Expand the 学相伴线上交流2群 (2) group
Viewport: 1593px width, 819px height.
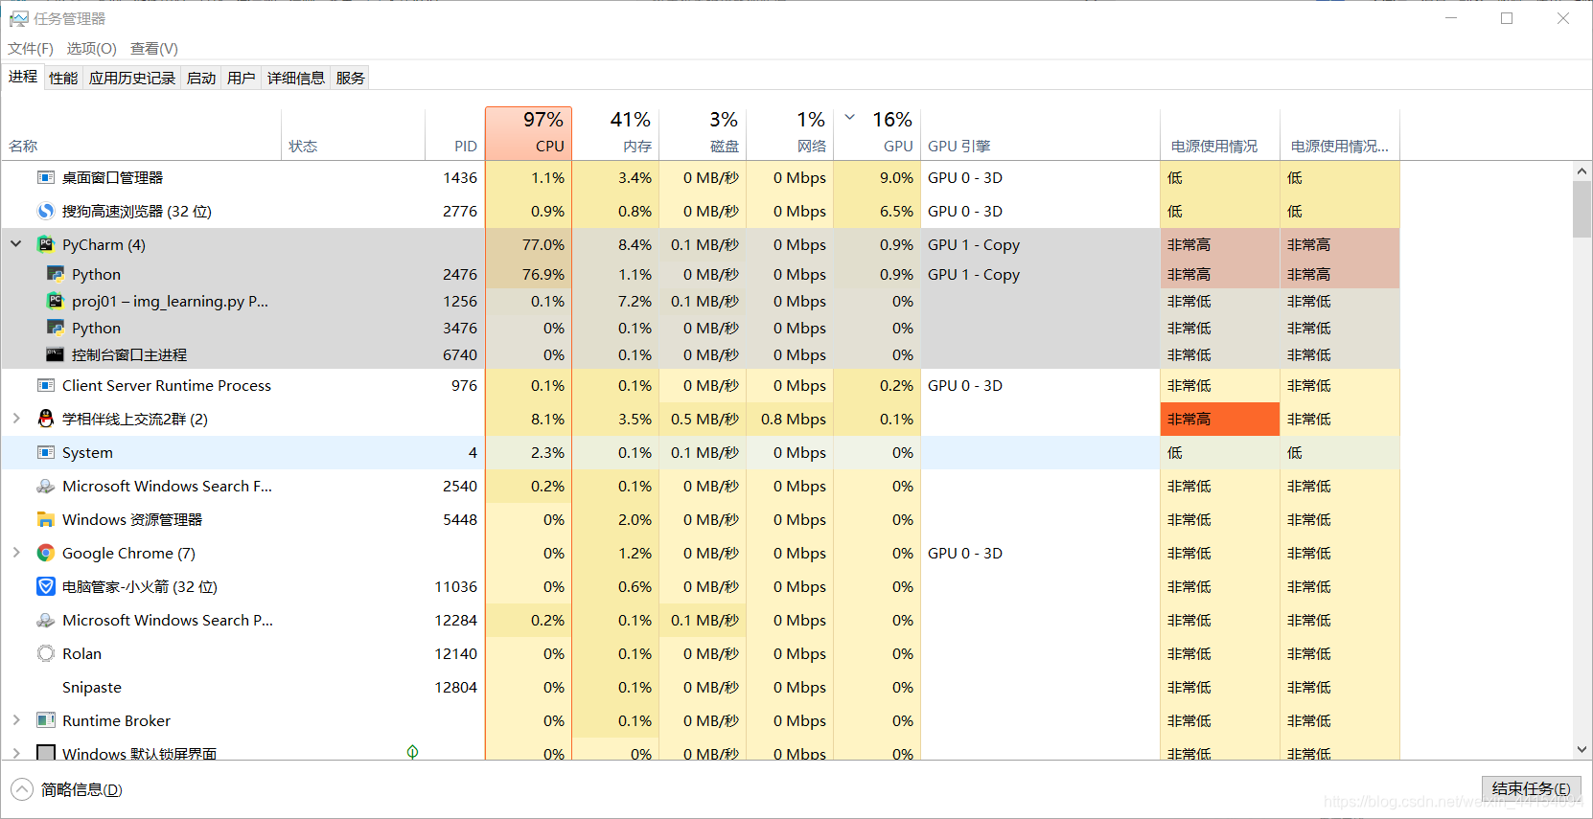[16, 419]
